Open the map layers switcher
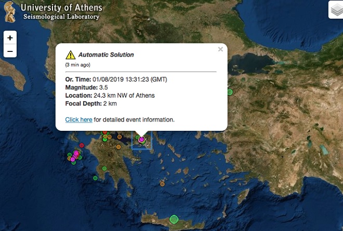Screen dimensions: 343x231 tap(336, 10)
